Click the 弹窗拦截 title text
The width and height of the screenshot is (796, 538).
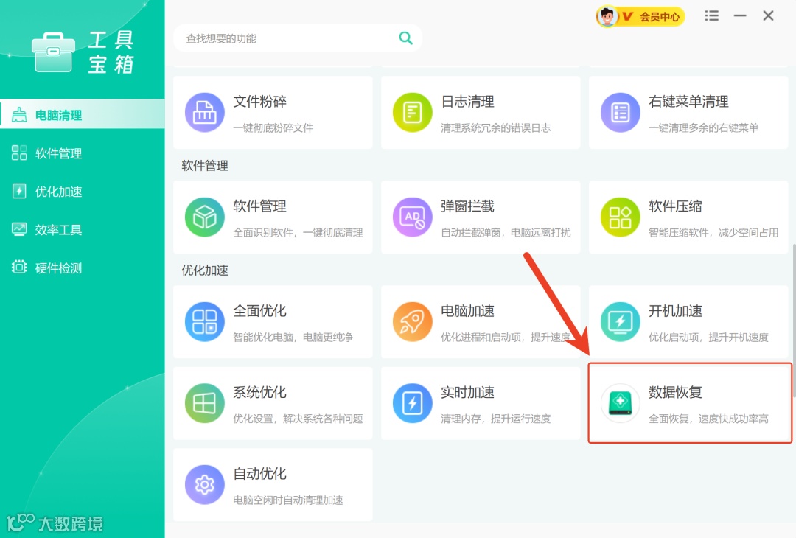point(467,206)
